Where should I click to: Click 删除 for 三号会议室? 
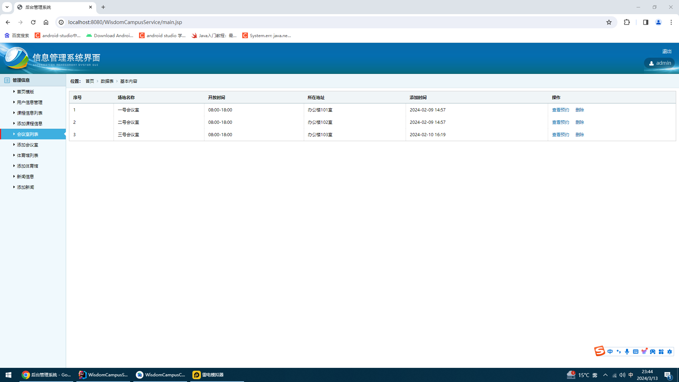580,135
